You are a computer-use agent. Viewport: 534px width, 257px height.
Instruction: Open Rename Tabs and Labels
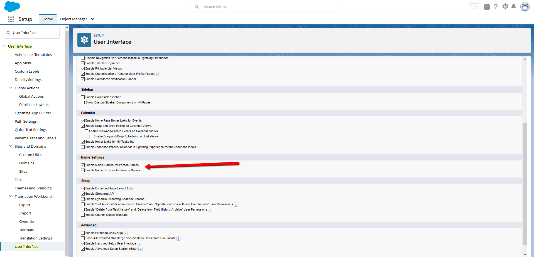(35, 138)
